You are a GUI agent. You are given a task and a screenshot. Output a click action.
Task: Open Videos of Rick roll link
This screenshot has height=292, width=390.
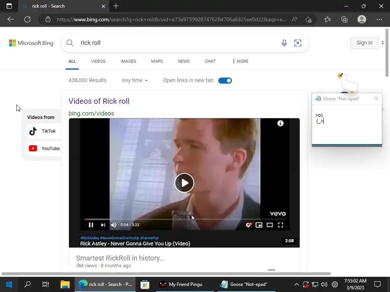point(99,101)
